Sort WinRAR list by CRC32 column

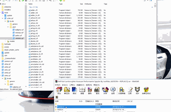click(x=130, y=101)
